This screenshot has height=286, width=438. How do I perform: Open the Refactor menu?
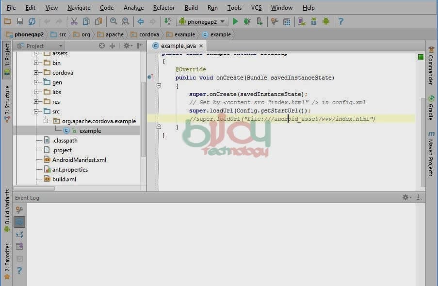tap(163, 8)
